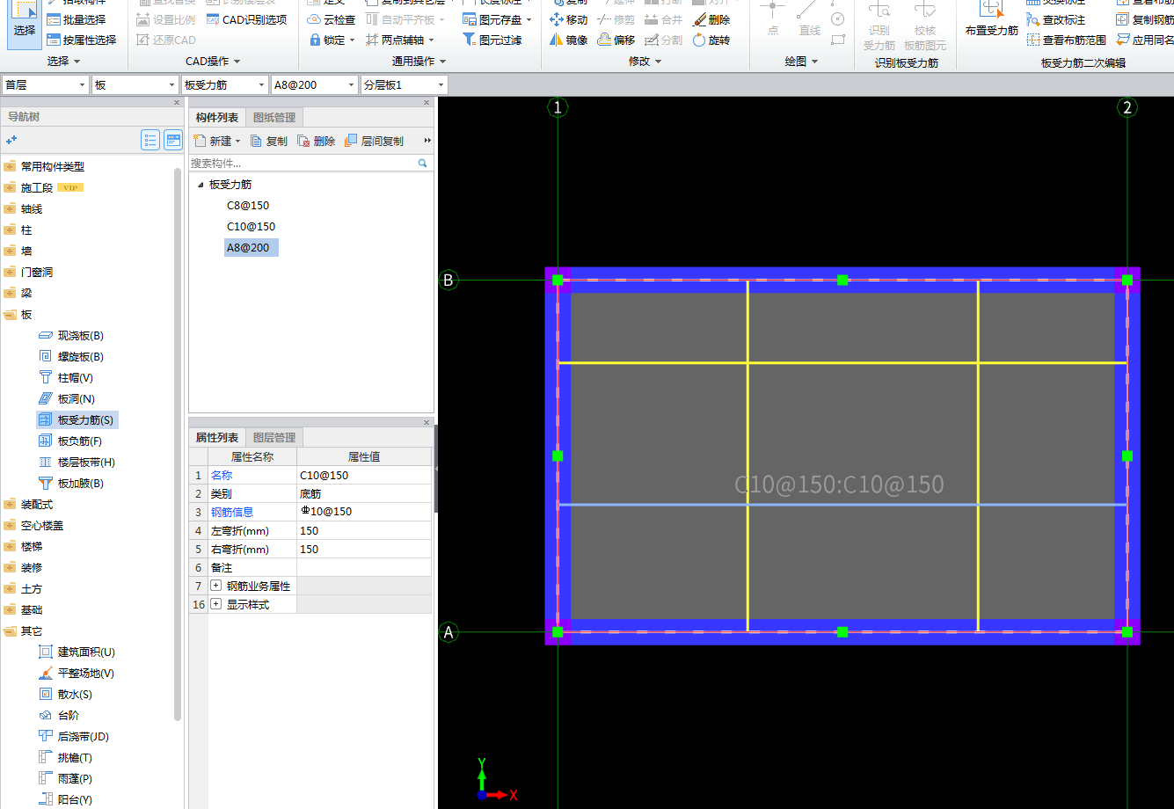This screenshot has width=1174, height=809.
Task: Switch to the 图层管理 tab
Action: 274,437
